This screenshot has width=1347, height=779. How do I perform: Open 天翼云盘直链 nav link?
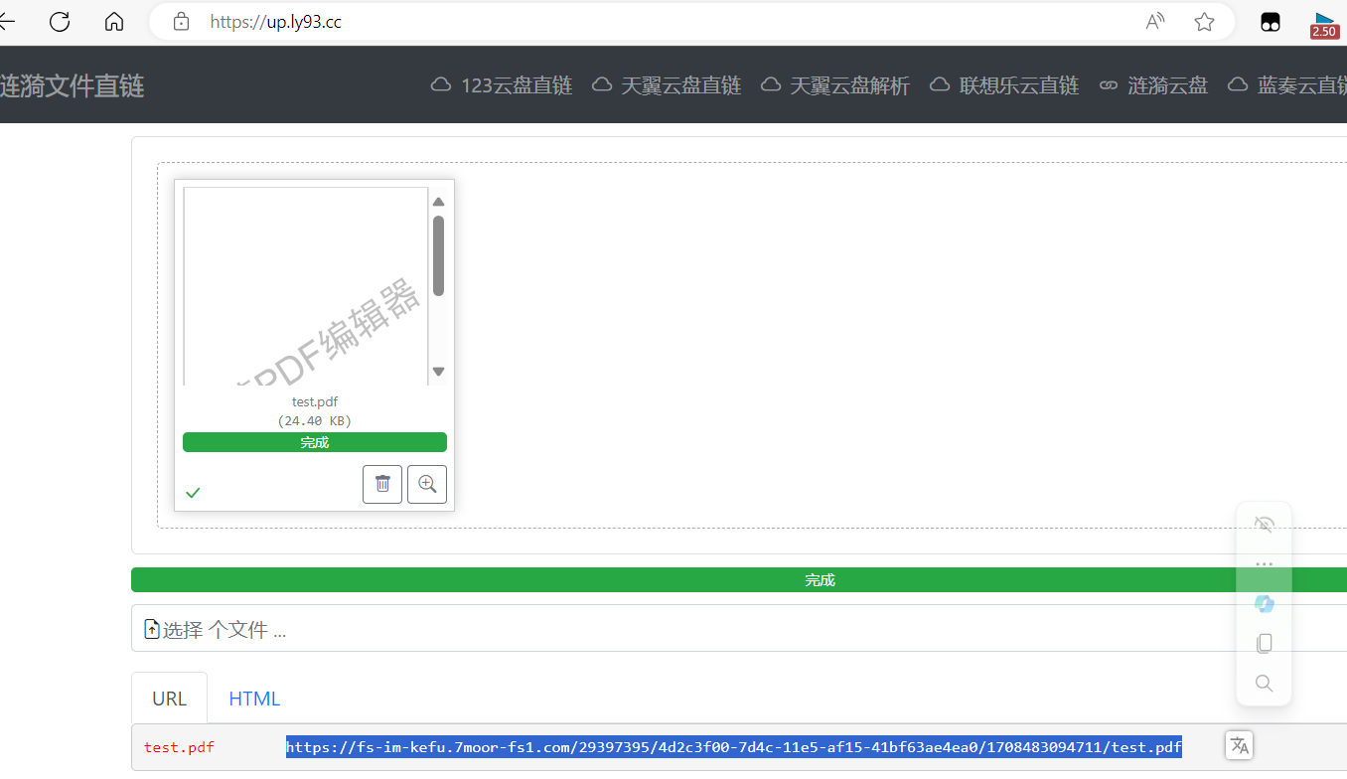667,85
